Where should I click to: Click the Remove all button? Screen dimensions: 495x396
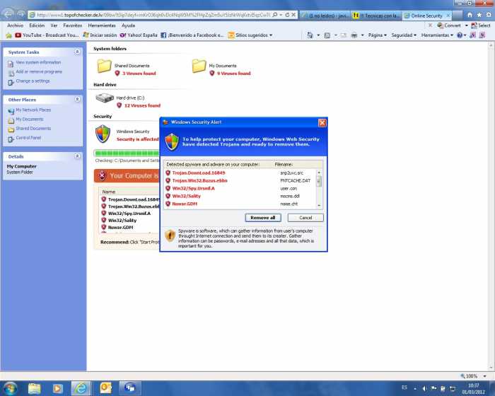262,218
